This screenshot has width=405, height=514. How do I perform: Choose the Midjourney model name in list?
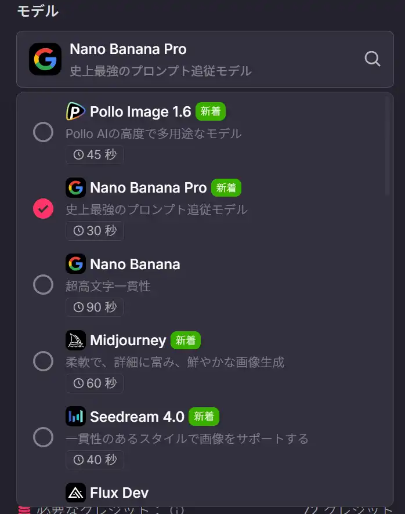click(x=128, y=341)
